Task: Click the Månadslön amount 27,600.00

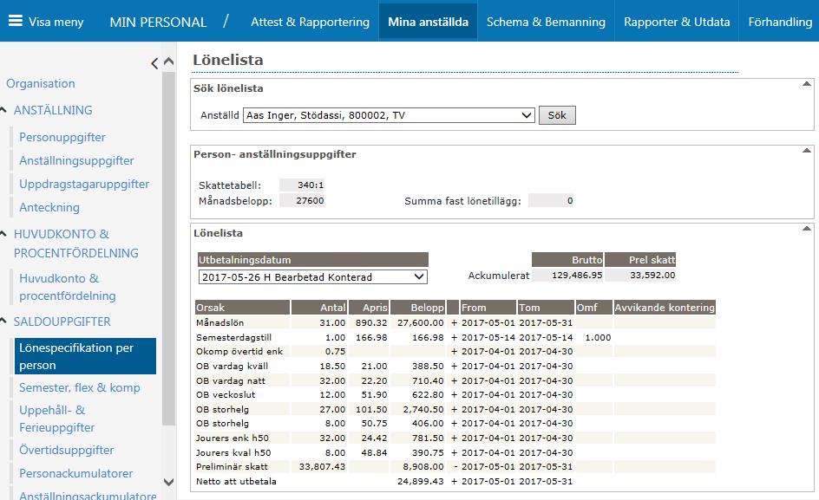Action: click(x=421, y=322)
